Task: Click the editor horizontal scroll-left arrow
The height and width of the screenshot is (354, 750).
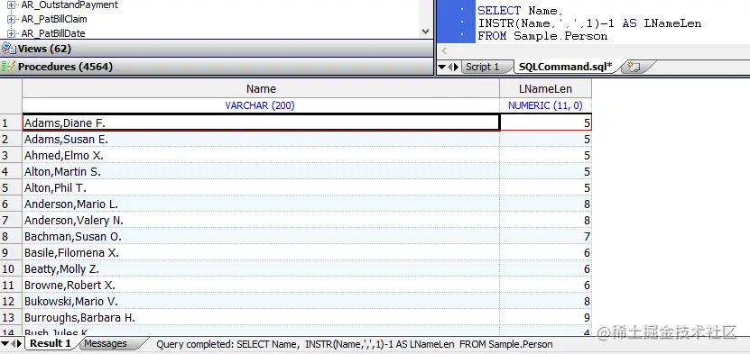Action: (444, 50)
